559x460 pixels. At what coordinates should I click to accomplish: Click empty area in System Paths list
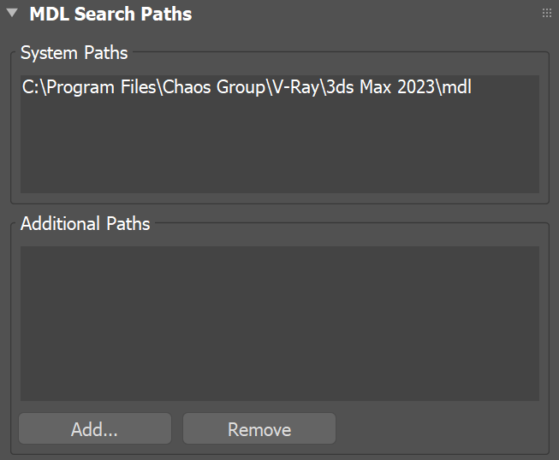pos(279,150)
